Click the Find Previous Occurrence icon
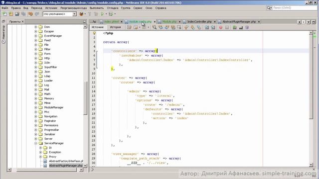319x179 pixels. click(160, 27)
